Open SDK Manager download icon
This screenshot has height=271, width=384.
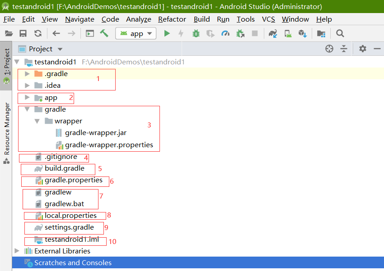[303, 33]
